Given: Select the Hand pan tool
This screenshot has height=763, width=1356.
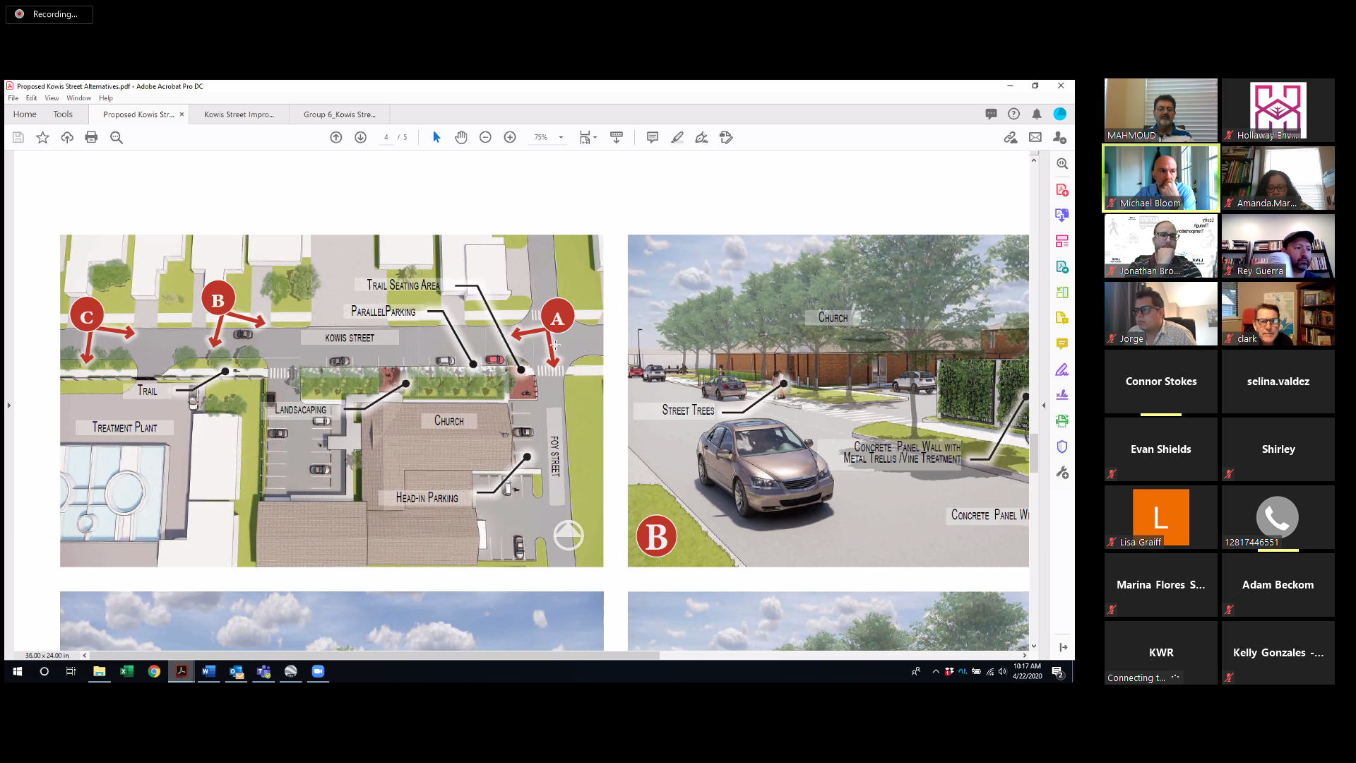Looking at the screenshot, I should point(461,138).
